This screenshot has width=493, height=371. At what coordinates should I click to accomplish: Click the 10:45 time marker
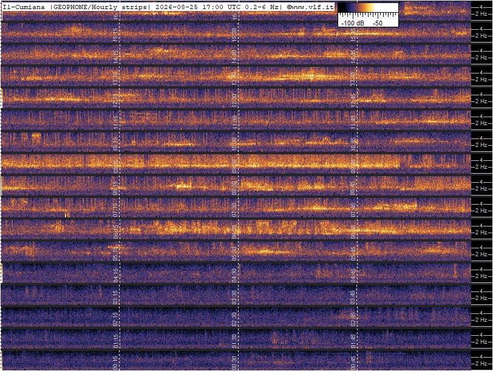point(353,144)
